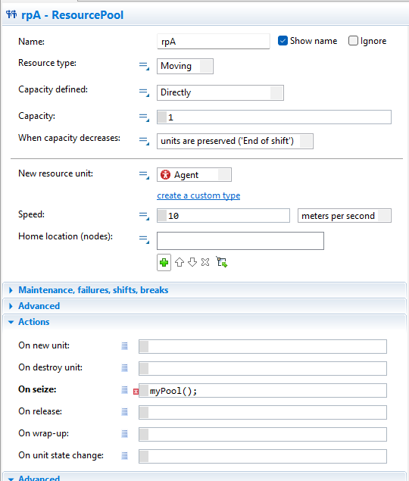The height and width of the screenshot is (481, 409).
Task: Click the code toggle icon beside On new unit
Action: pos(124,346)
